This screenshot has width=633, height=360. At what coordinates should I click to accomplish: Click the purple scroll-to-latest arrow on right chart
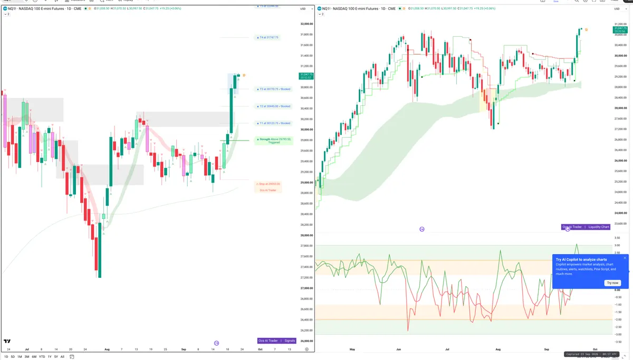click(x=422, y=229)
